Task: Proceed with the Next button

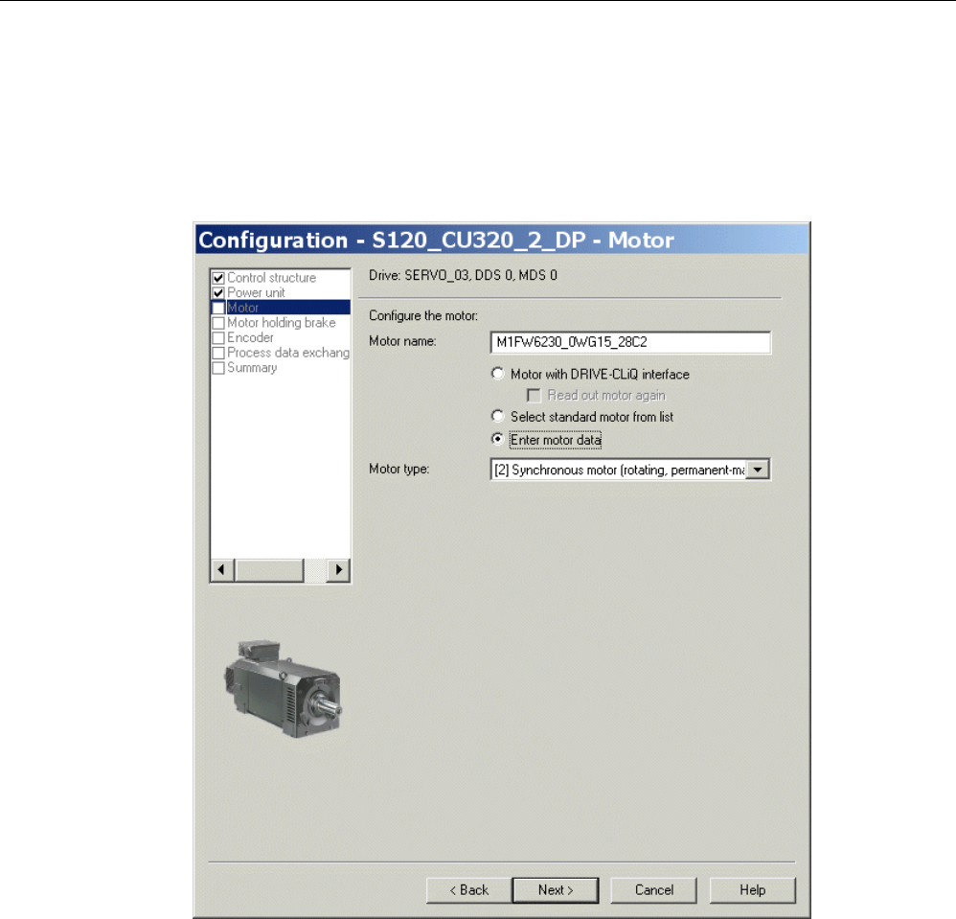Action: 556,890
